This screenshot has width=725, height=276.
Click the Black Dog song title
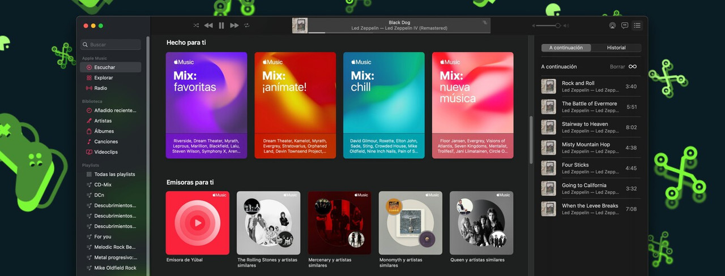399,23
